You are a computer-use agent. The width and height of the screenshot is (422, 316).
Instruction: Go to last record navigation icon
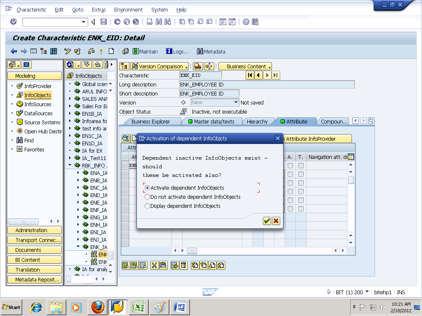(x=276, y=75)
